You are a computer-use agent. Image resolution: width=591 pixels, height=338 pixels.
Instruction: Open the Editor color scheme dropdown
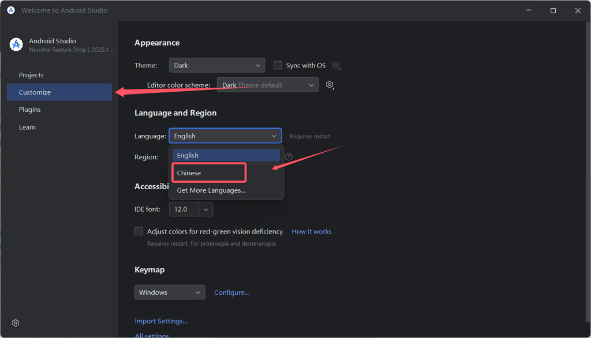268,85
